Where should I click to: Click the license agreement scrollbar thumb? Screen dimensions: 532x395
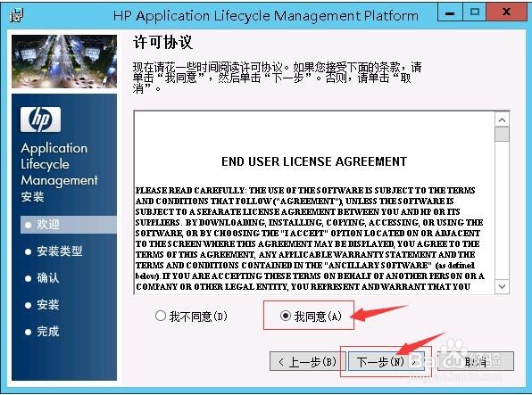pos(503,135)
